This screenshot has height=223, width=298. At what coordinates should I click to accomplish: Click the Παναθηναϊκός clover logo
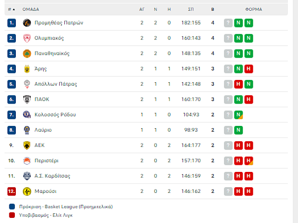click(27, 53)
